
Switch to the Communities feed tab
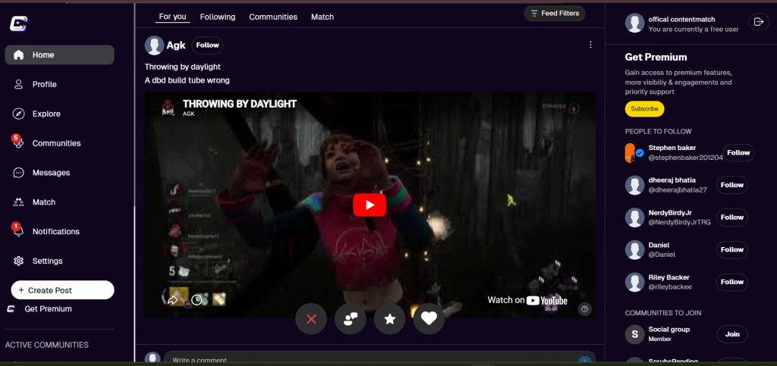coord(273,17)
